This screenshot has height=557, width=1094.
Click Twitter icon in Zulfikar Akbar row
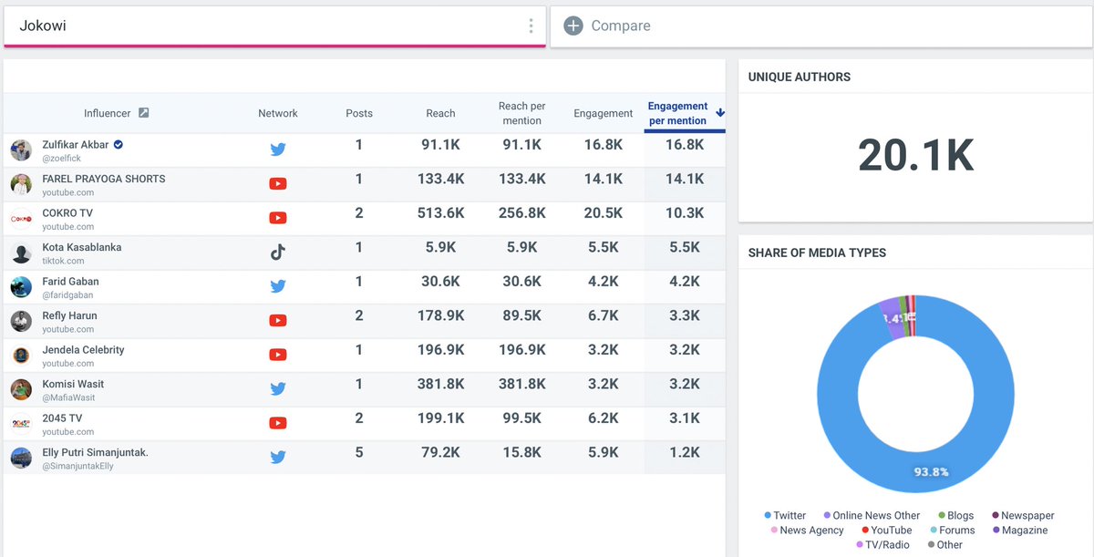point(278,150)
